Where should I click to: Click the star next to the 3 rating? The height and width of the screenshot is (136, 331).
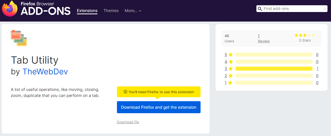click(231, 69)
